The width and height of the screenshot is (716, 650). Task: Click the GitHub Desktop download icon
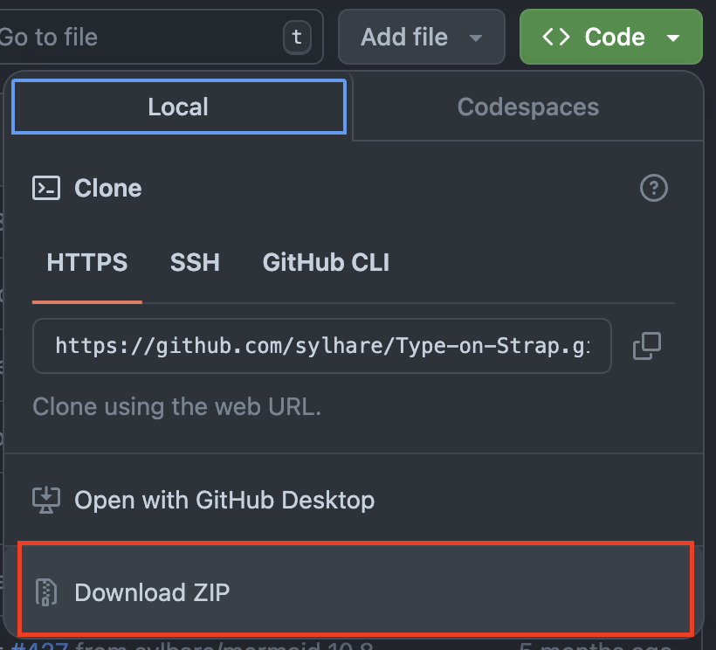point(45,500)
